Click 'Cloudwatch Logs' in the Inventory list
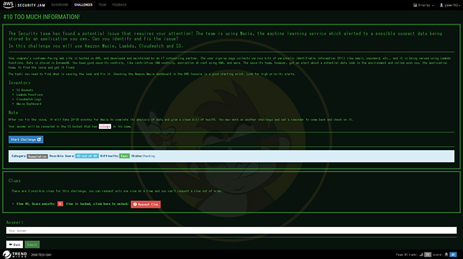This screenshot has height=259, width=463. pyautogui.click(x=29, y=99)
